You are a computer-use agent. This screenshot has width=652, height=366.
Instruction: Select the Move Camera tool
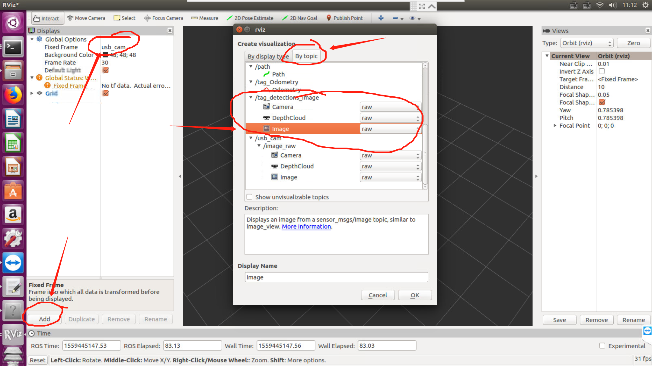tap(86, 18)
